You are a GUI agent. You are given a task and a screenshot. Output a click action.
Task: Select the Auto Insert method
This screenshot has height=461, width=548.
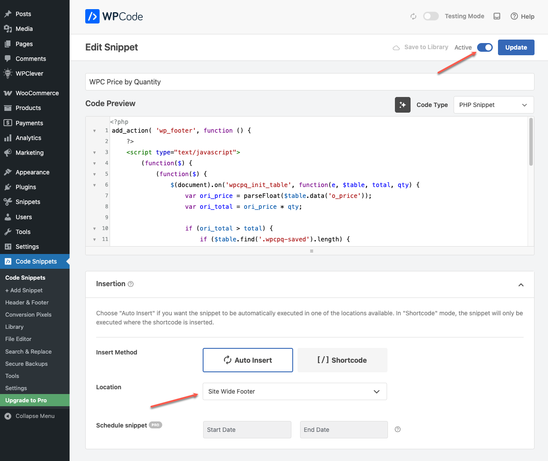(x=248, y=360)
